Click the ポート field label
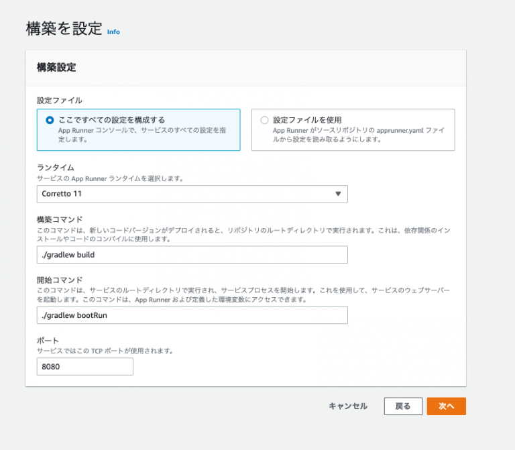 (x=48, y=341)
